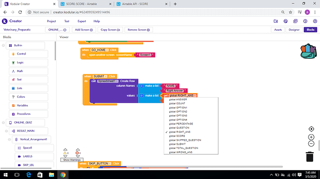The width and height of the screenshot is (320, 179).
Task: Open the Test menu
Action: (67, 21)
